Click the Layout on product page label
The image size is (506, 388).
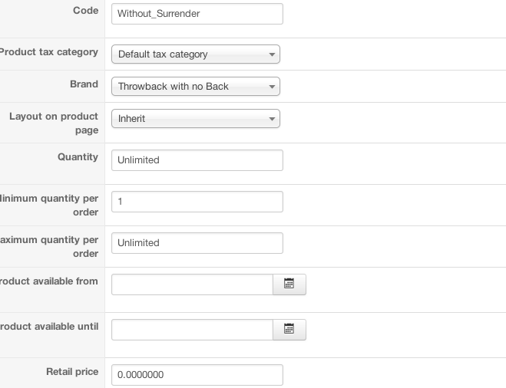pyautogui.click(x=54, y=123)
